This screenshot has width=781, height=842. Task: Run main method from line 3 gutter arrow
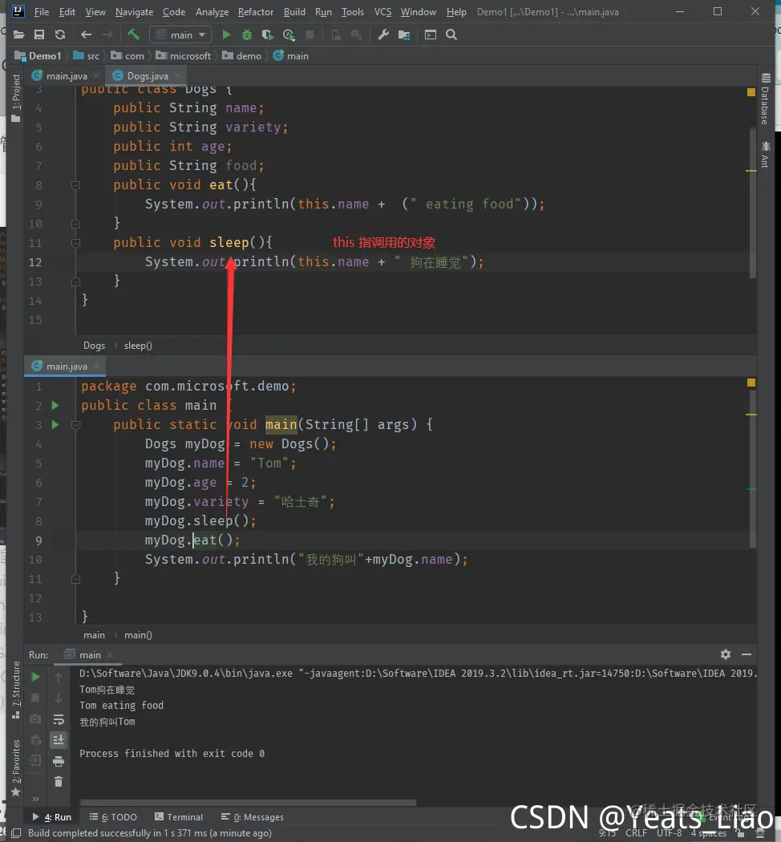[55, 425]
